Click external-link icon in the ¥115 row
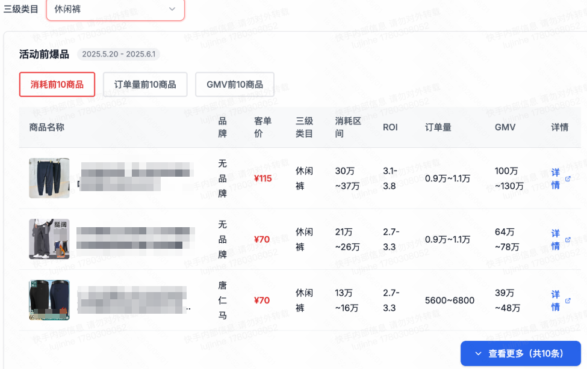This screenshot has width=587, height=369. tap(568, 178)
